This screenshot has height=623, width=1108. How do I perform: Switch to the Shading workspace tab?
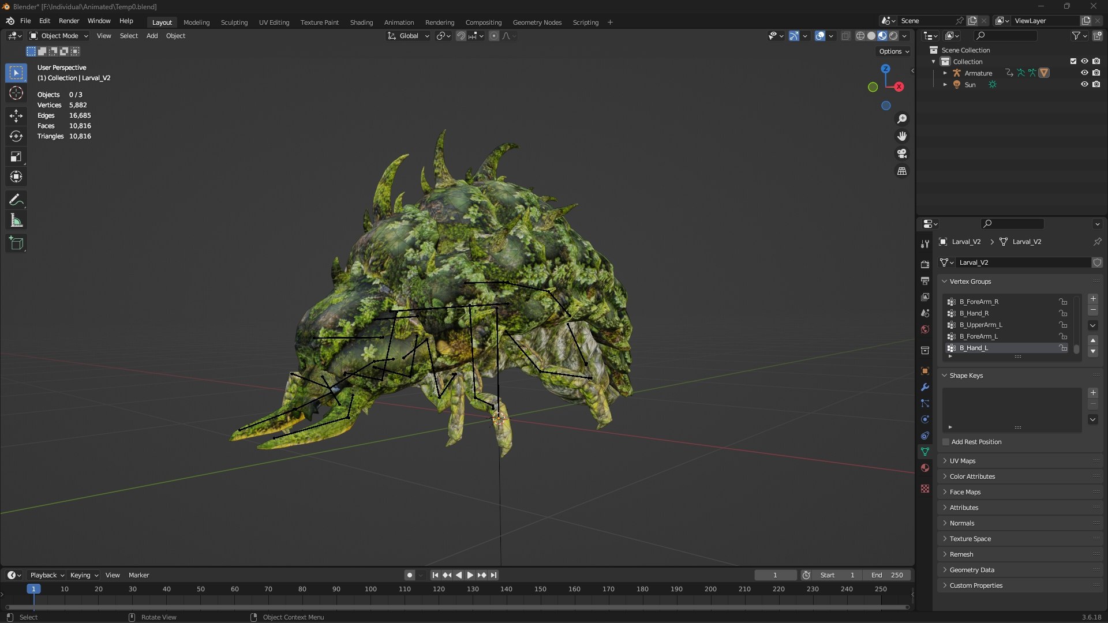click(x=361, y=22)
